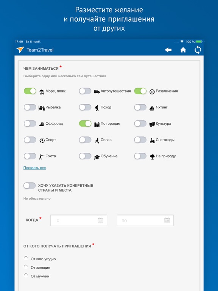Enable the Поход switch
Screen dimensions: 218x291
click(85, 107)
